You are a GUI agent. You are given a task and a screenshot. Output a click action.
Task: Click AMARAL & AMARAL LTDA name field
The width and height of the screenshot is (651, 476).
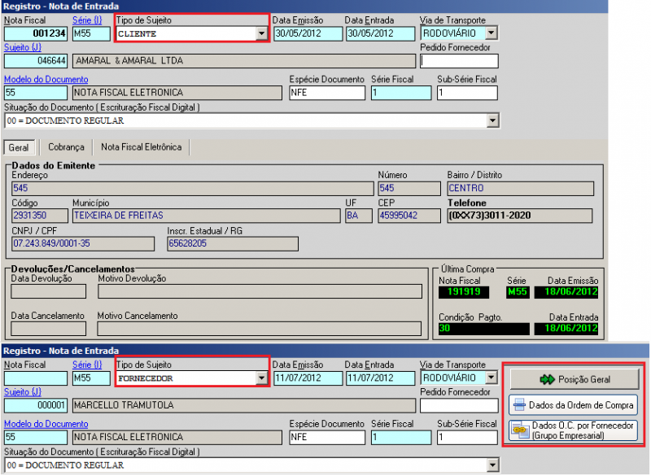(244, 61)
